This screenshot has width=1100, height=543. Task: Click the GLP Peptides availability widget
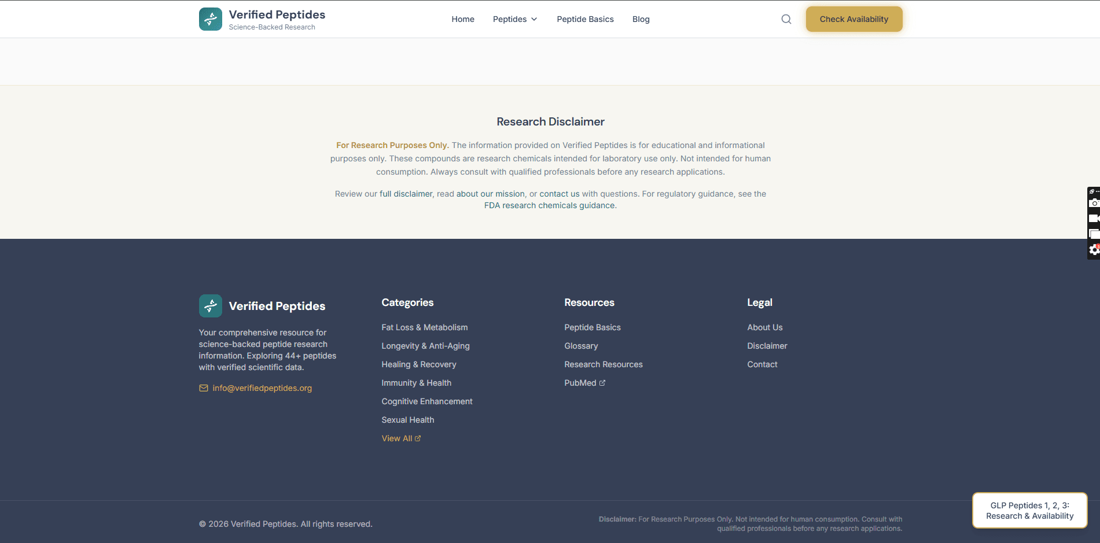1029,510
